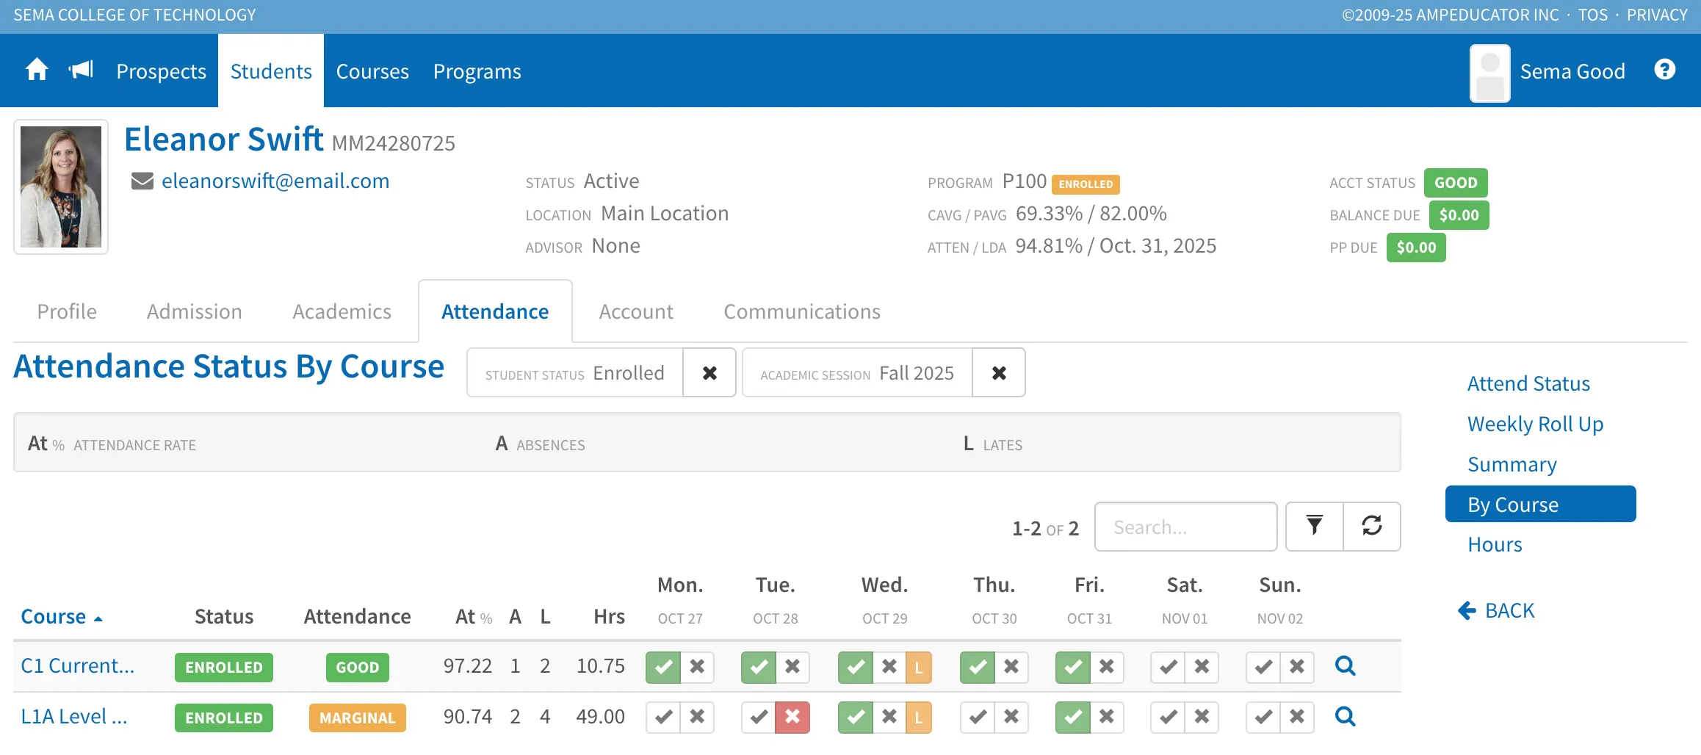This screenshot has width=1701, height=755.
Task: Mark C1 absent on Friday Oct 31
Action: click(x=1107, y=667)
